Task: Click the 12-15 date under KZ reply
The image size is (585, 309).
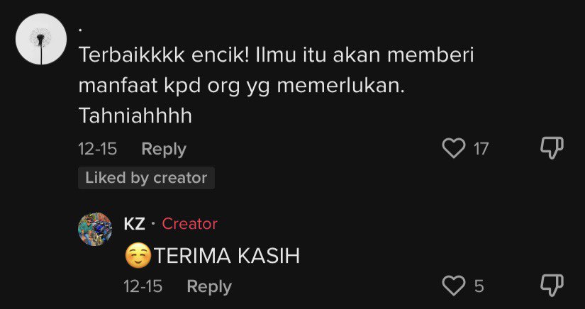Action: click(143, 286)
